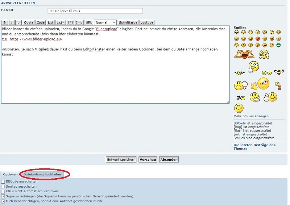
Task: Apply bold formatting with the B button
Action: 4,22
